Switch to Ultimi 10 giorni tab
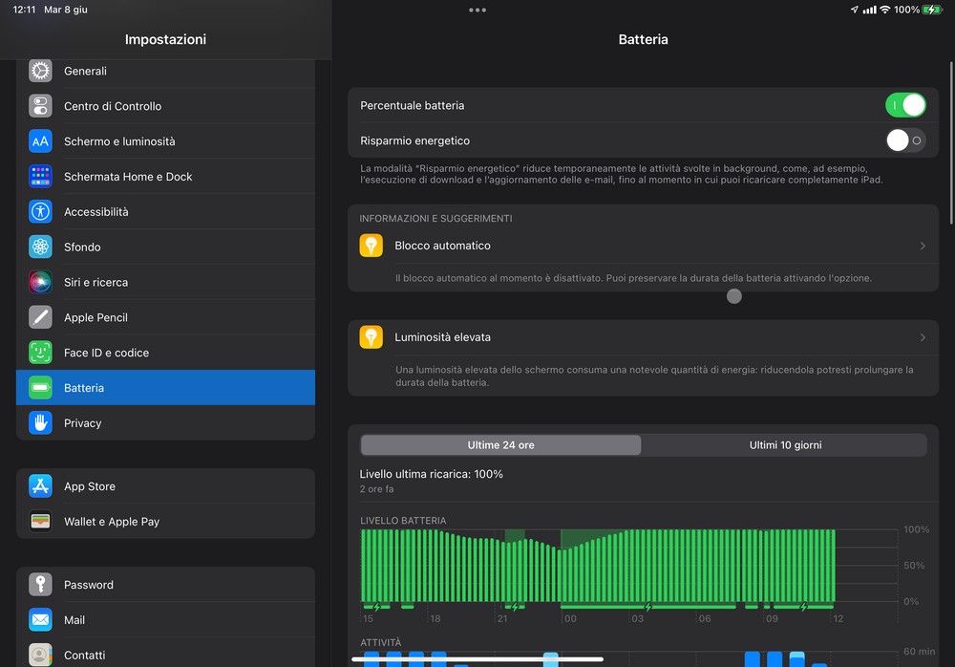 (785, 445)
